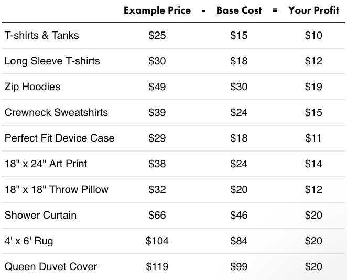Select the T-shirts & Tanks row label
This screenshot has width=347, height=280.
click(41, 35)
